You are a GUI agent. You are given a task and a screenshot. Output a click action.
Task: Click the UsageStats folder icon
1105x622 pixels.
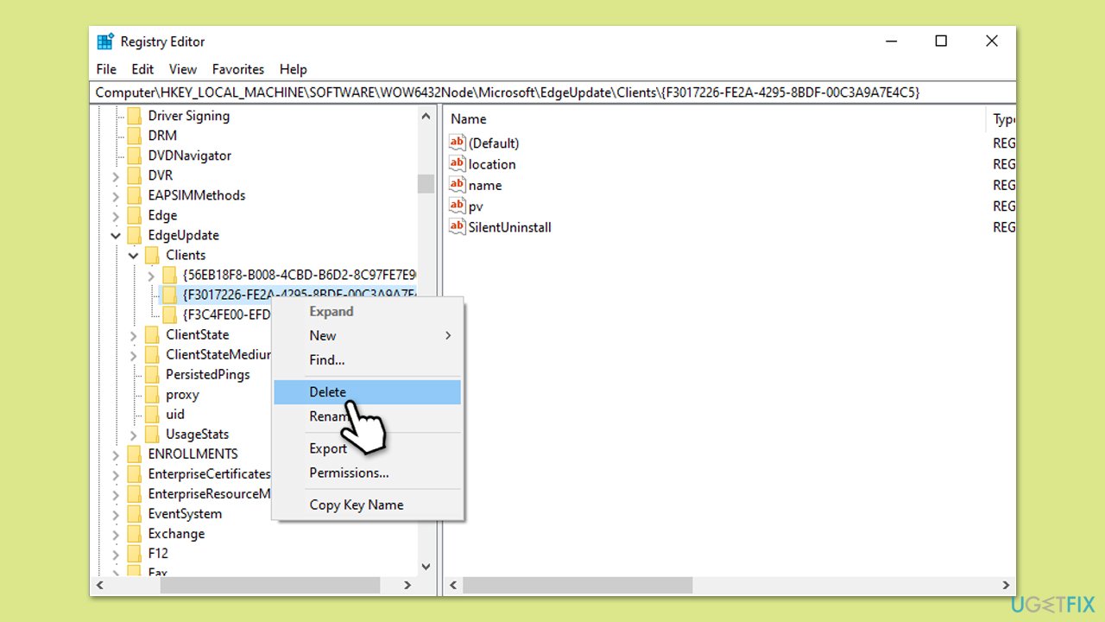click(x=152, y=434)
